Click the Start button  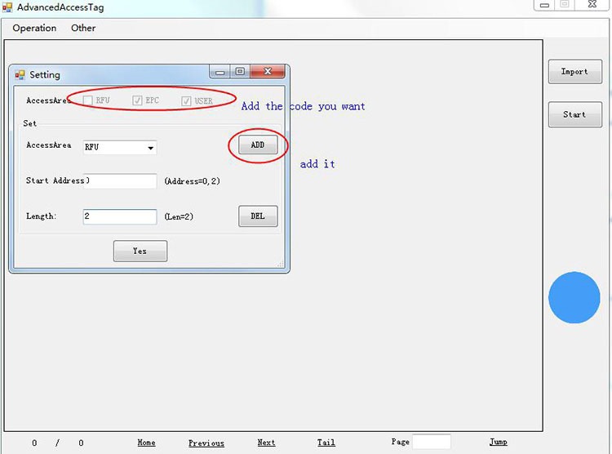click(x=575, y=114)
